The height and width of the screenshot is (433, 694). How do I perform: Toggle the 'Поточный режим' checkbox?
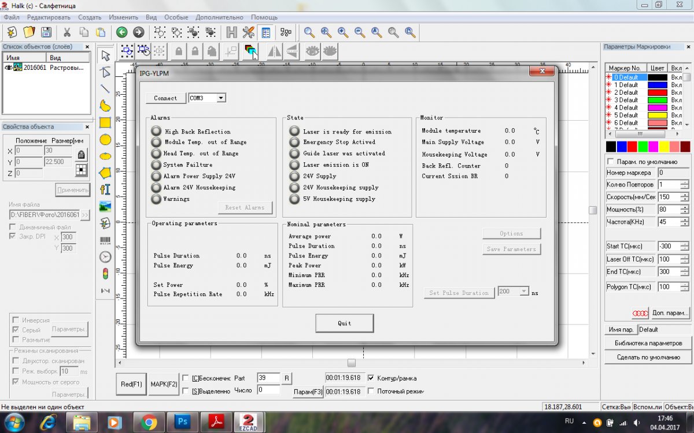[371, 391]
